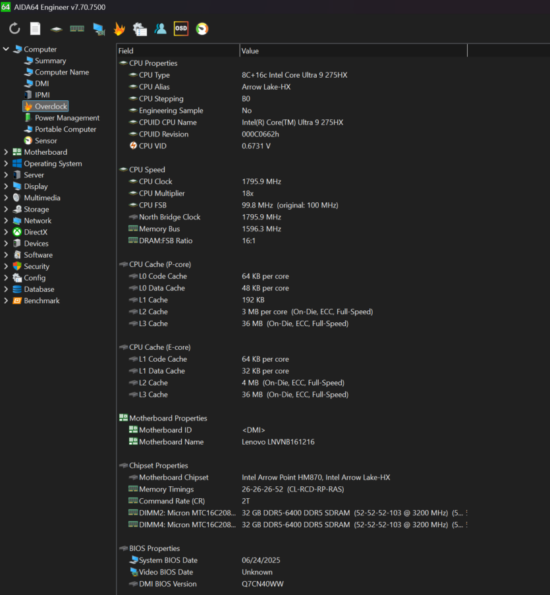550x595 pixels.
Task: Open the DMI tree entry
Action: click(41, 84)
